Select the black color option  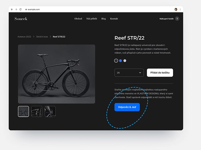coord(116,61)
